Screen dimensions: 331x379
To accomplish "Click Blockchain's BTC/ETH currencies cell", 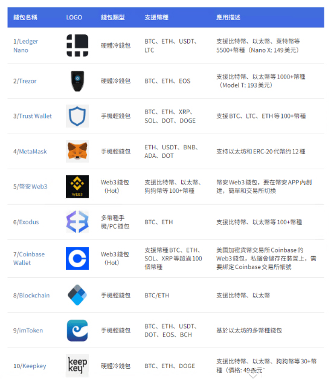I will [157, 296].
